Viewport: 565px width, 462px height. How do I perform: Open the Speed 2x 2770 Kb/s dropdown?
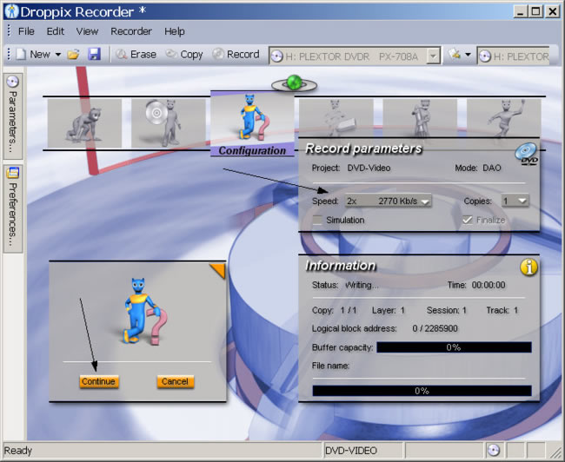point(388,201)
